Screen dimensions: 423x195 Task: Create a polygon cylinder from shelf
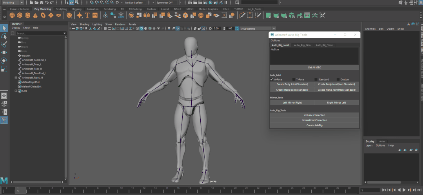(27, 15)
